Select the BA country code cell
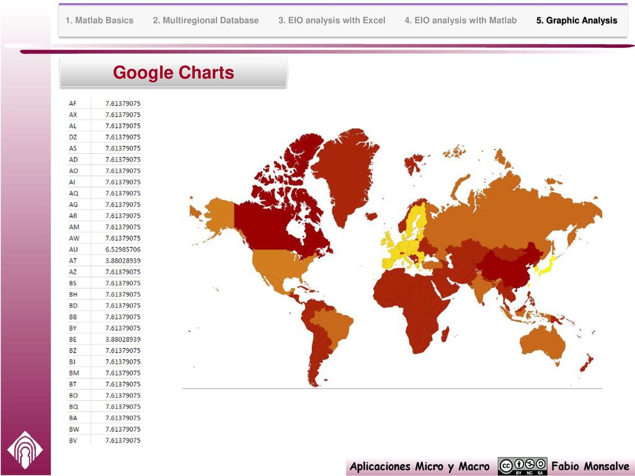The width and height of the screenshot is (635, 476). pos(73,418)
